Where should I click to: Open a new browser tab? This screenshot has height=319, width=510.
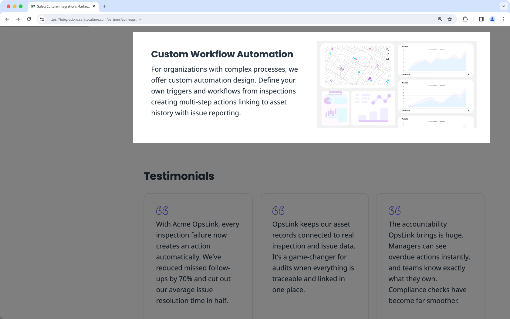(105, 6)
